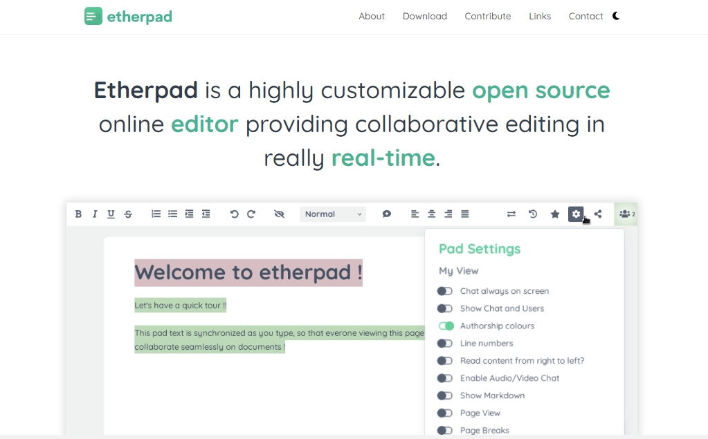Viewport: 708px width, 439px height.
Task: Justify the text alignment
Action: (464, 214)
